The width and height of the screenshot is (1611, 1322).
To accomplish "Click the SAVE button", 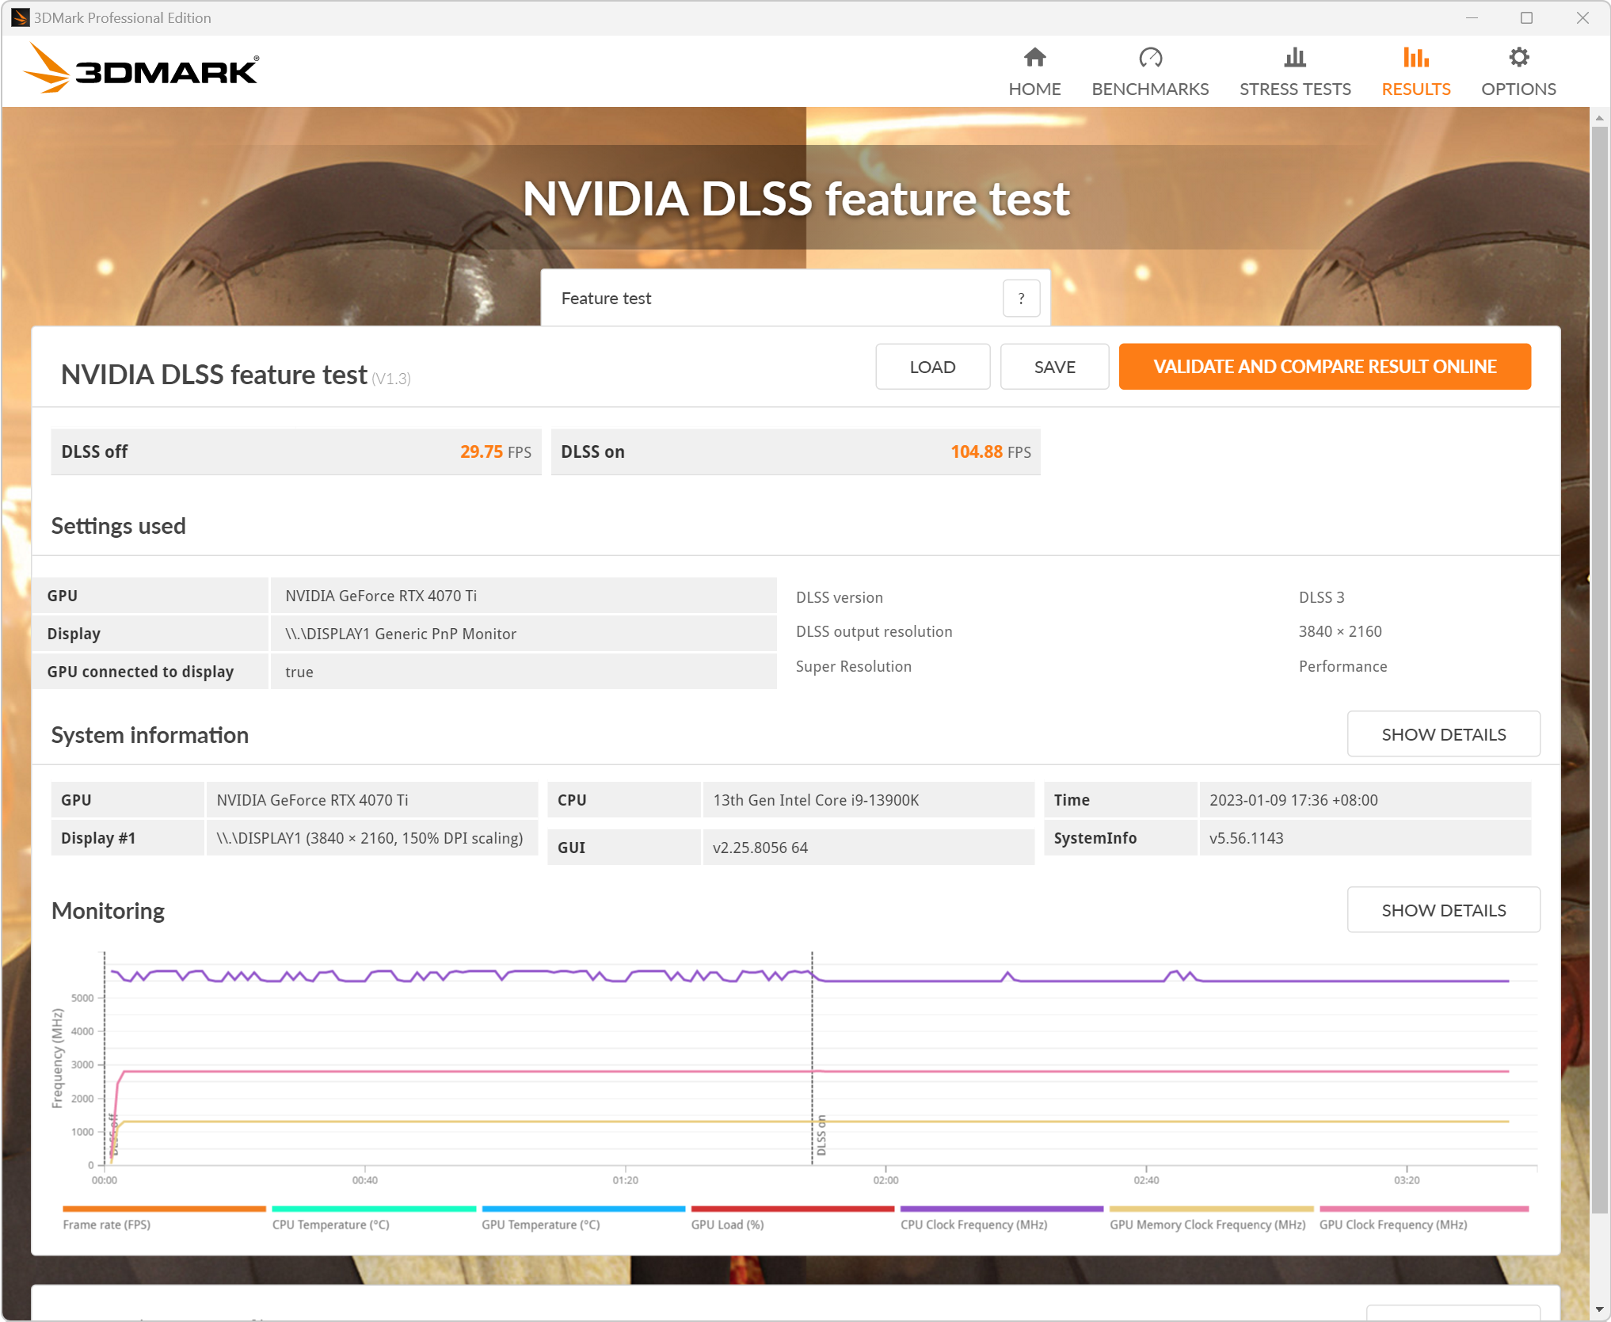I will point(1054,367).
